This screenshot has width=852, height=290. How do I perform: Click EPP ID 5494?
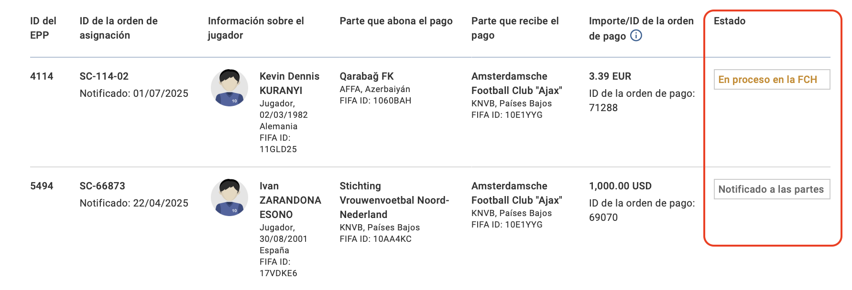click(x=42, y=186)
